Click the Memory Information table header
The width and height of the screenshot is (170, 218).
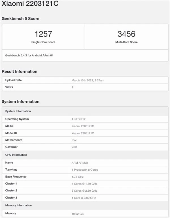pos(18,205)
